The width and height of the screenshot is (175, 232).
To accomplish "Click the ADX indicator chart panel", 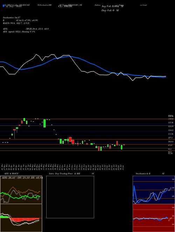I will [x=21, y=190].
